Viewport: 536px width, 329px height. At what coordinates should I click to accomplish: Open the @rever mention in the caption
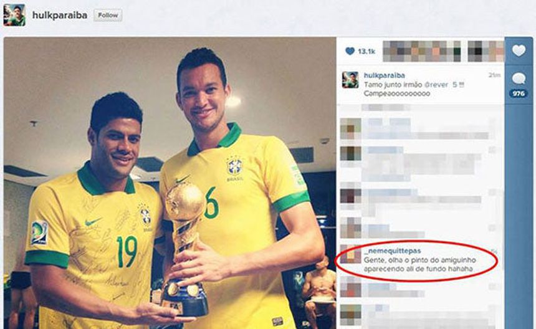point(436,85)
